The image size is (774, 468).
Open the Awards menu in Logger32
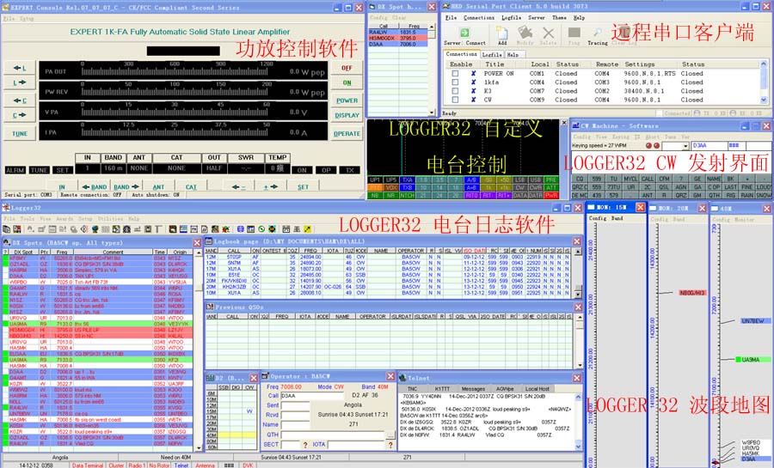pyautogui.click(x=64, y=218)
